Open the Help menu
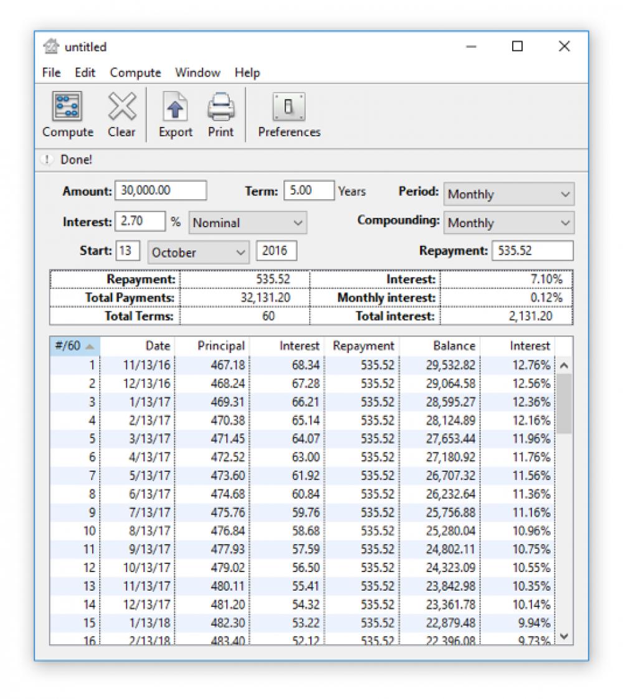This screenshot has height=699, width=623. click(249, 72)
